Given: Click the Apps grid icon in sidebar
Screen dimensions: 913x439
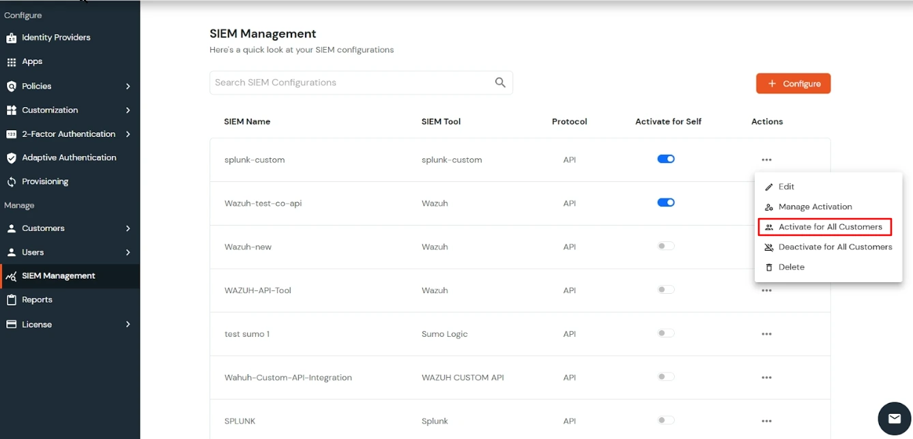Looking at the screenshot, I should point(11,62).
